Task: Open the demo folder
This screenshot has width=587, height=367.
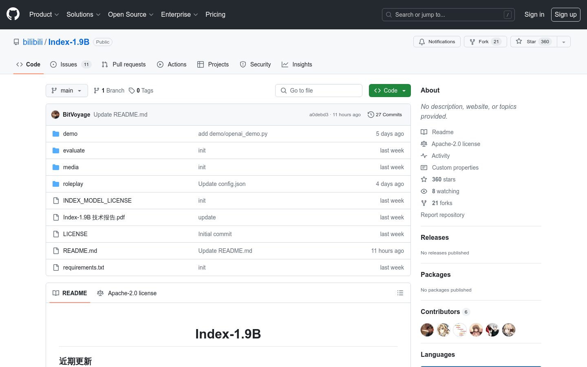Action: point(70,134)
